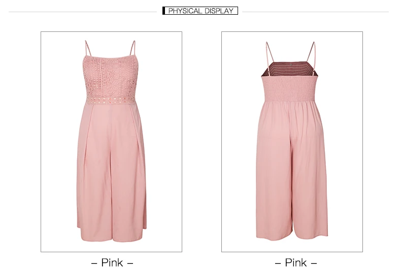Screen dimensions: 401x273
Task: Click the eyelet waistband on front view
Action: (x=111, y=100)
